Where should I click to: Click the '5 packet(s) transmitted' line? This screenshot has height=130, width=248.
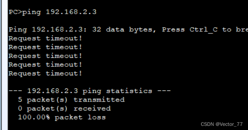coord(71,100)
